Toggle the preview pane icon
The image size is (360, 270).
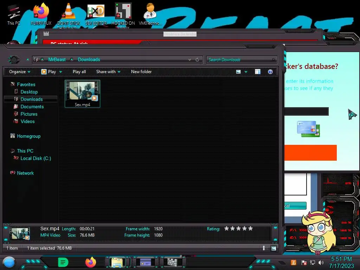(258, 72)
